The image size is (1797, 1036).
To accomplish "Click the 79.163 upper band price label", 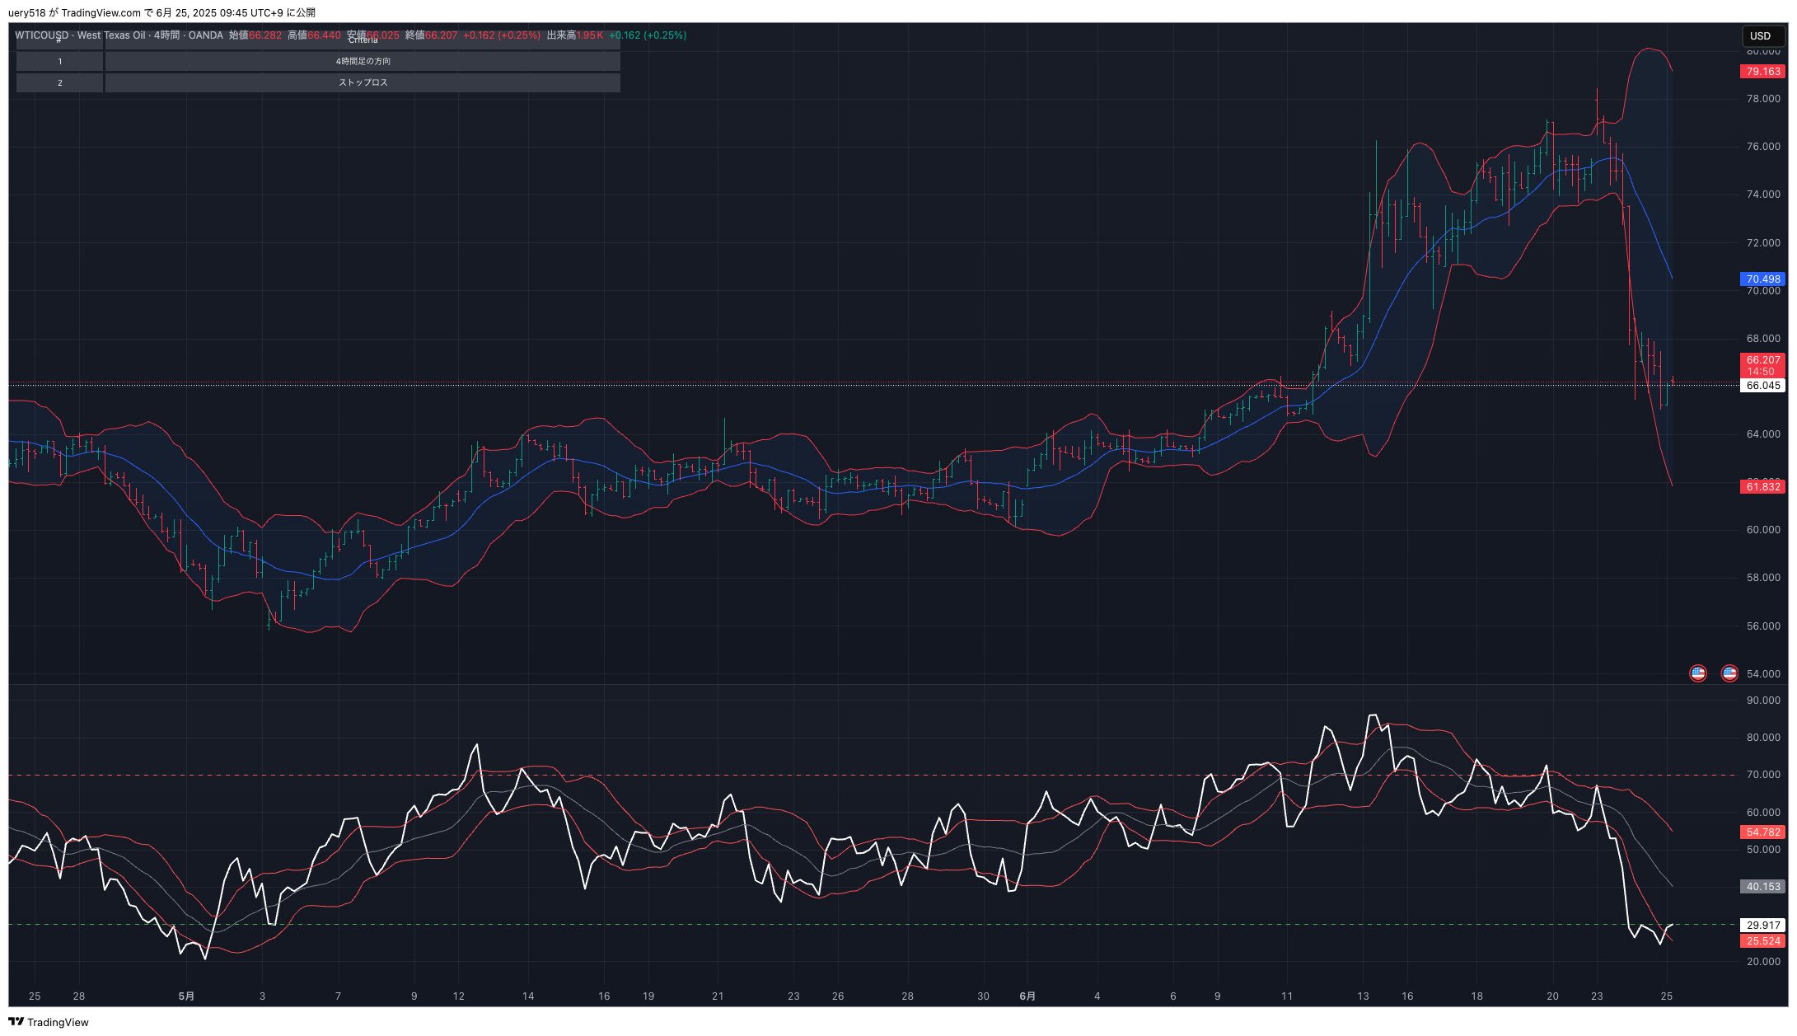I will tap(1762, 72).
